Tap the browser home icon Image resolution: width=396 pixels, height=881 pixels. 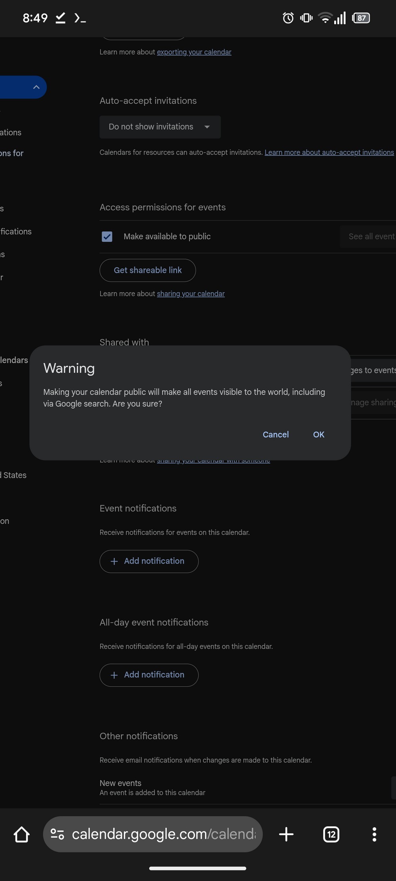point(22,834)
